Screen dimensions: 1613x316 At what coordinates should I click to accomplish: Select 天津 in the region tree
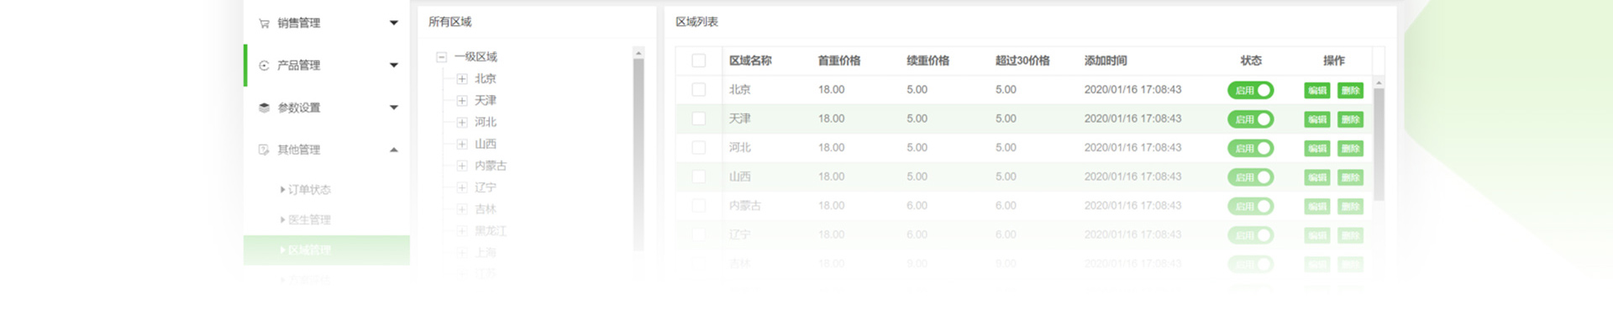coord(486,101)
